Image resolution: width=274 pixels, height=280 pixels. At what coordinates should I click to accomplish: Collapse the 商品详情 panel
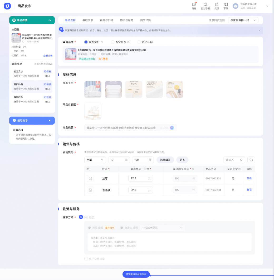[50, 20]
